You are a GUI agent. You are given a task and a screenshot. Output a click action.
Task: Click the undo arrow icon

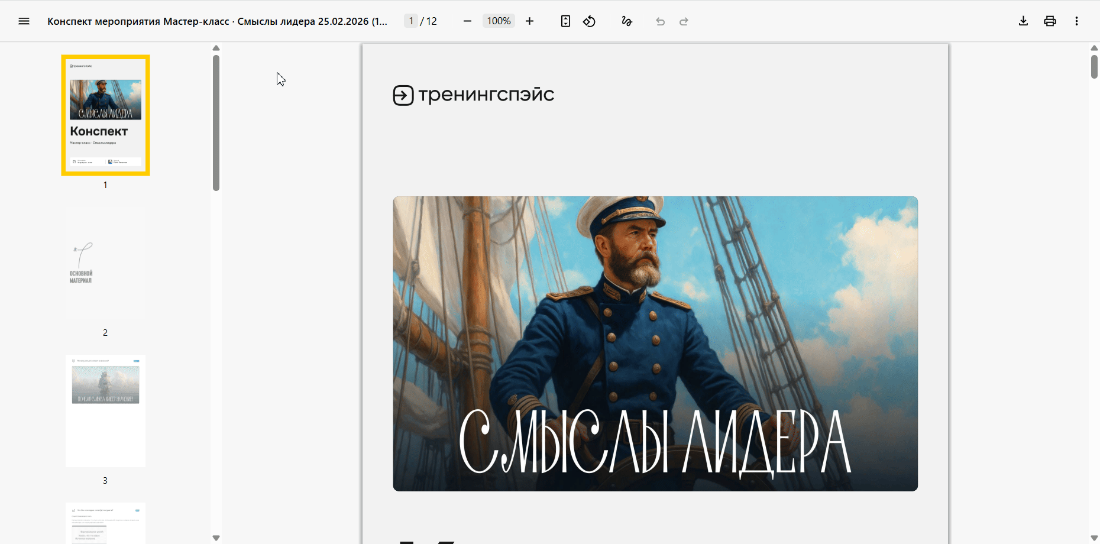click(660, 21)
